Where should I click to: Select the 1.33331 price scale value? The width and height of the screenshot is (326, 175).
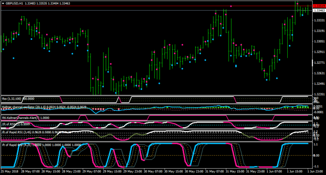click(319, 20)
